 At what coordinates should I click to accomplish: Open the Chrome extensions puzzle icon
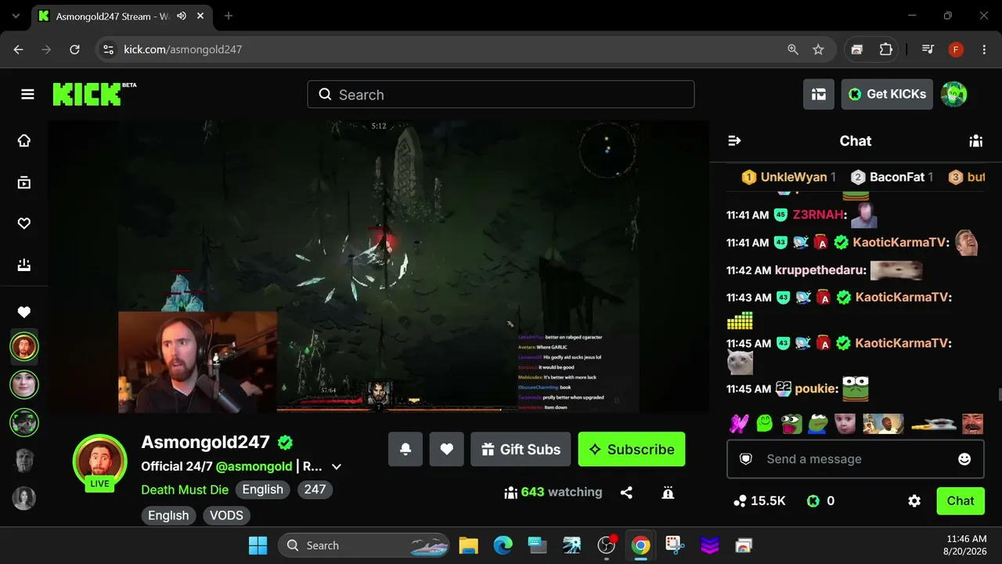885,49
